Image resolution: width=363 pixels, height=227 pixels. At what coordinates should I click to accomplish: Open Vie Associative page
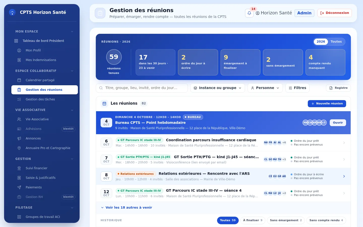coord(44,119)
